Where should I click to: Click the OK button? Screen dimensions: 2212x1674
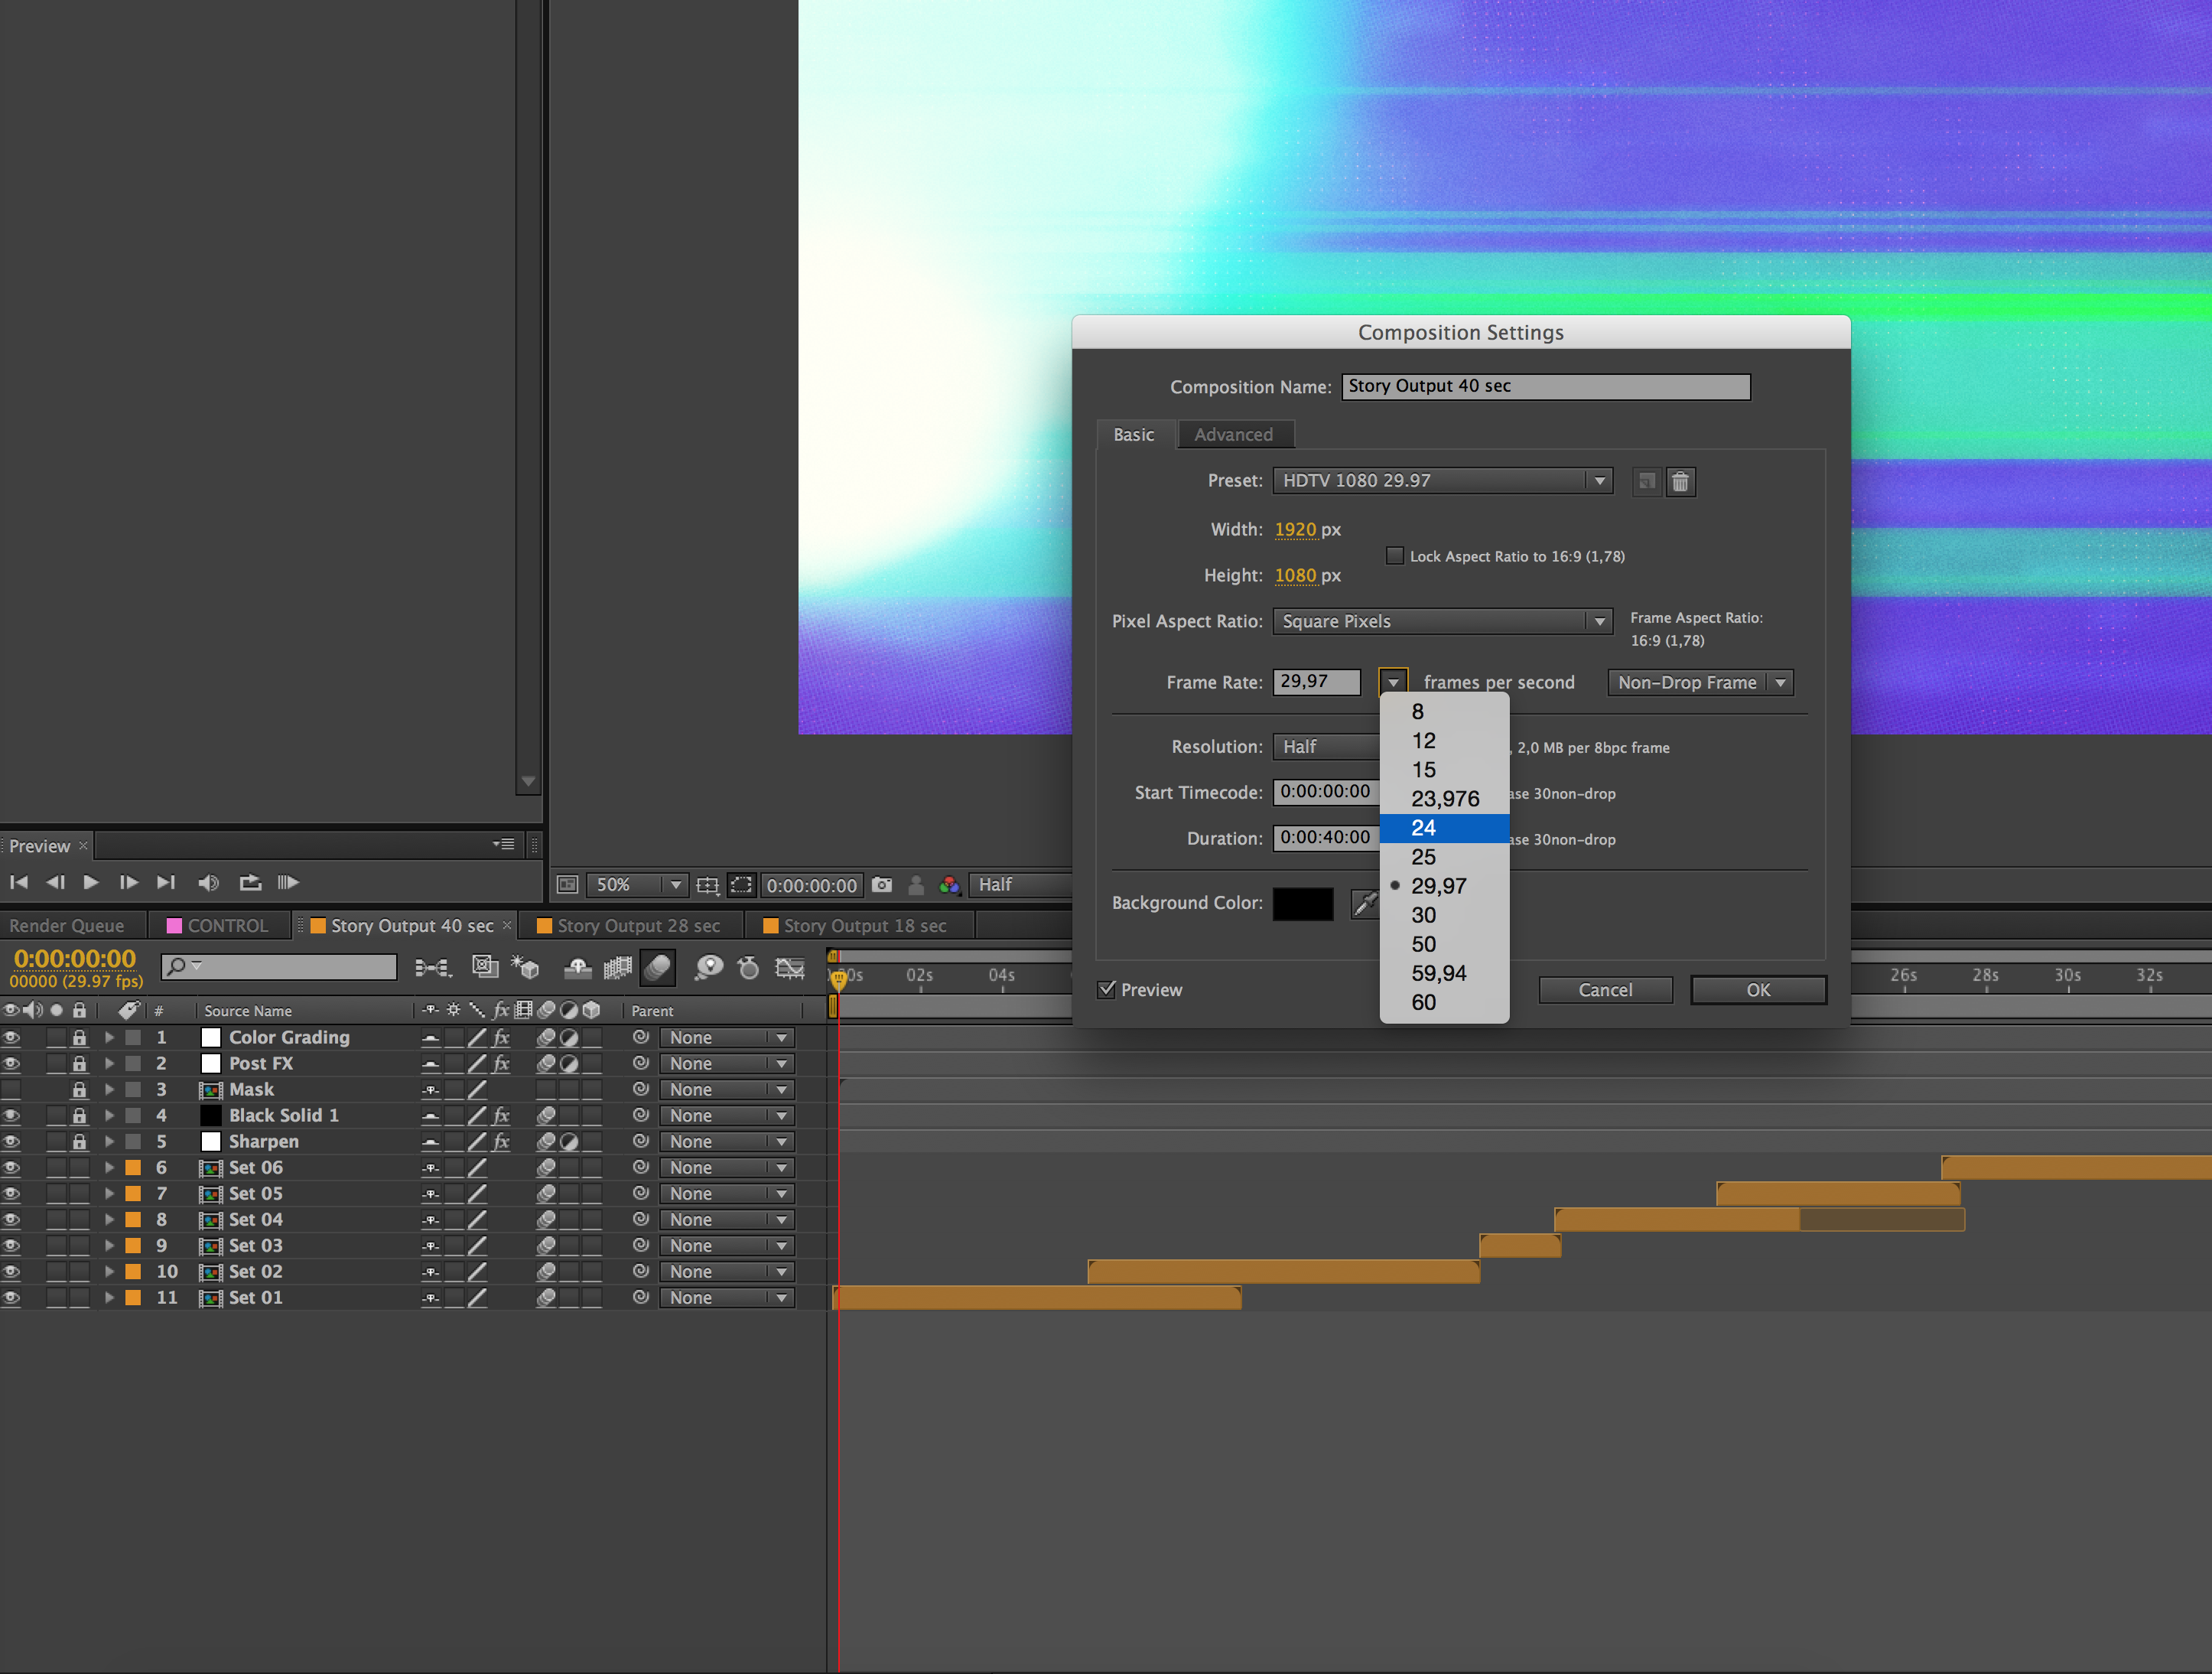[1757, 989]
